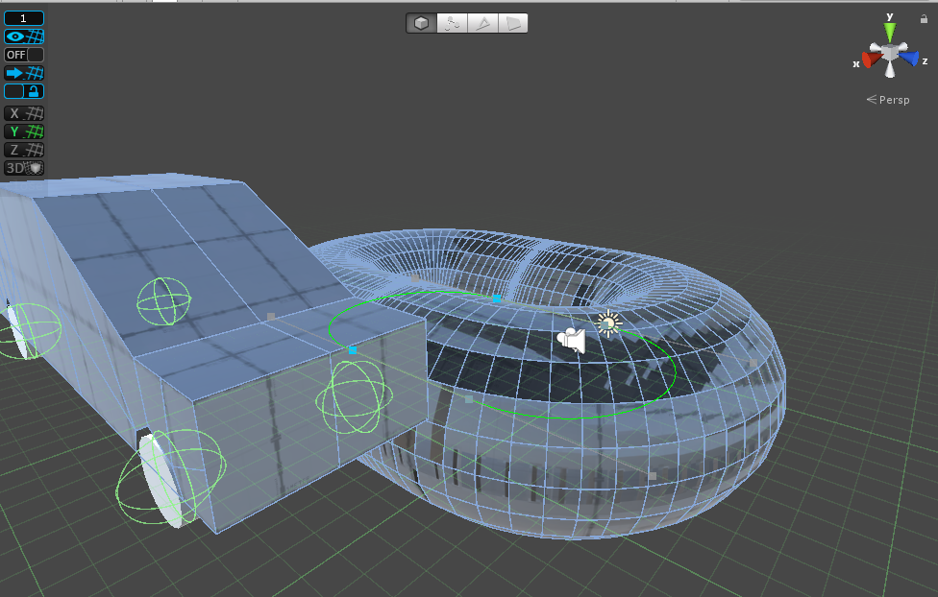The height and width of the screenshot is (597, 938).
Task: Click blue handle atop the green circle
Action: 497,298
